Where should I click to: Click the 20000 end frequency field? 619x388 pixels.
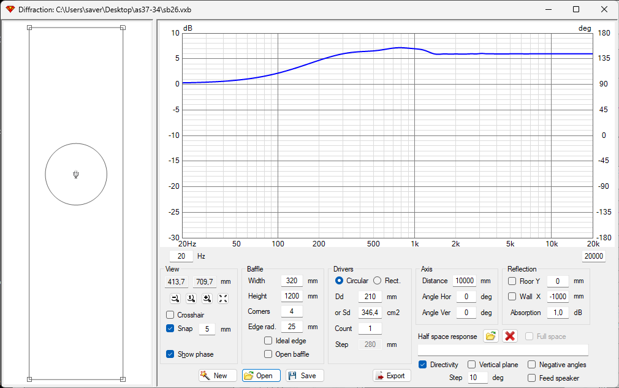593,256
